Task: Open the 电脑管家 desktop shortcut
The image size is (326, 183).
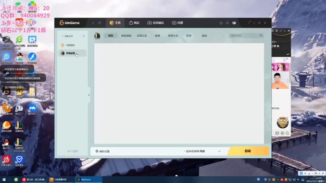Action: 19,161
